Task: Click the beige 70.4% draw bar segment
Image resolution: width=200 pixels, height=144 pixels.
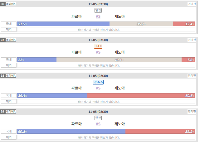Action: pos(119,60)
